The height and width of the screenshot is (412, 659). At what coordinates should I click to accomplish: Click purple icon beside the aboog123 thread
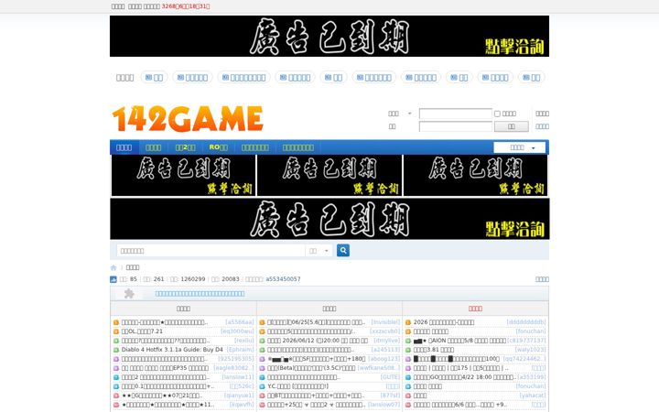[262, 359]
